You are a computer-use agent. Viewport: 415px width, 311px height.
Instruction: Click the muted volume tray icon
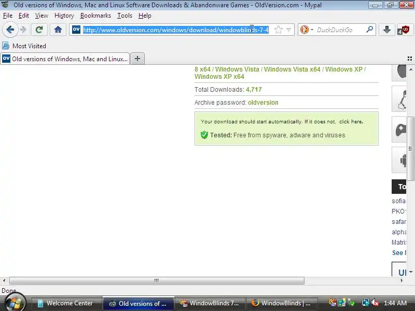[x=375, y=303]
